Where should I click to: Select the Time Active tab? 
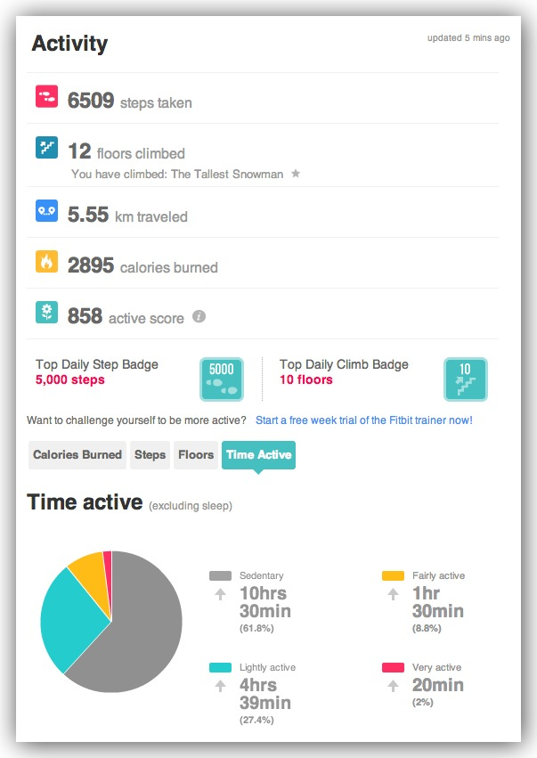pos(258,454)
